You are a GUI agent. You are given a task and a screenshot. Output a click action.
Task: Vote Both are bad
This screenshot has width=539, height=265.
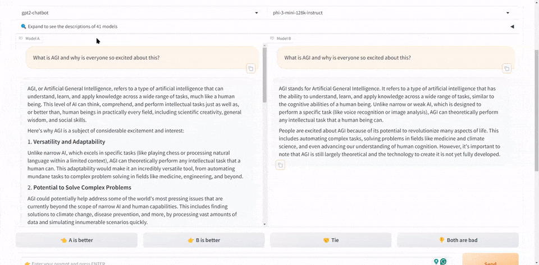(x=458, y=240)
